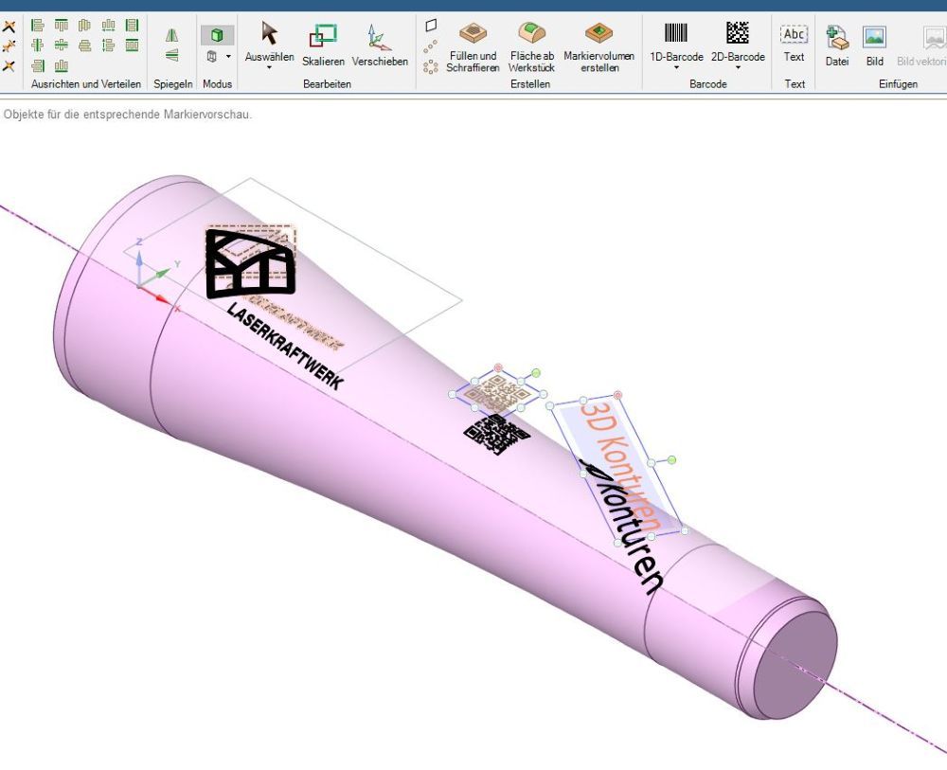
Task: Align objects to the right edge
Action: click(x=38, y=65)
